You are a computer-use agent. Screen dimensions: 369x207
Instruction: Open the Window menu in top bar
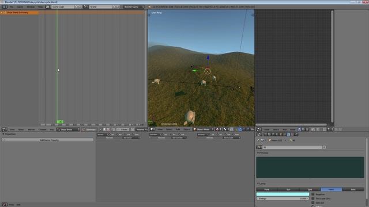tap(31, 7)
